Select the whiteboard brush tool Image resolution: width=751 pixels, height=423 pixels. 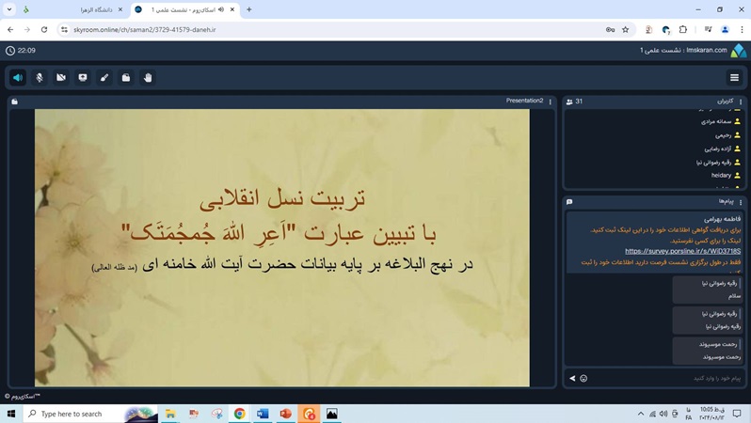click(x=104, y=77)
